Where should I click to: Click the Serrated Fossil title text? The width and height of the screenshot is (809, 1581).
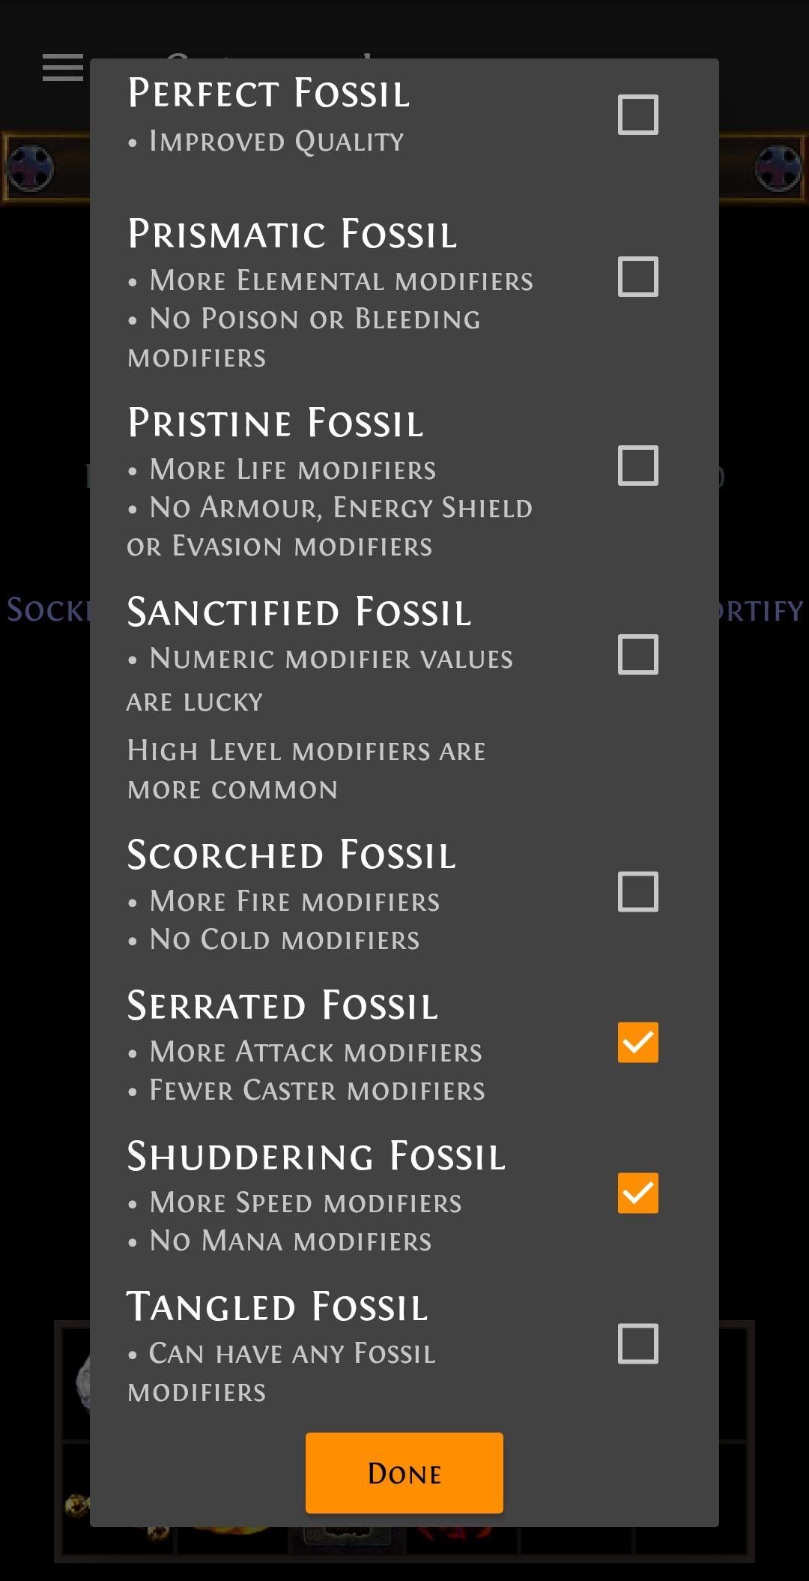click(282, 1006)
